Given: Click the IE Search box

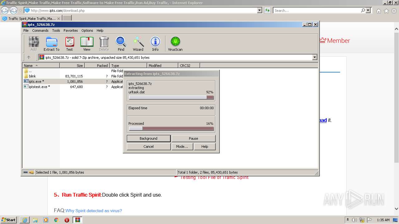Looking at the screenshot, I should coord(316,11).
